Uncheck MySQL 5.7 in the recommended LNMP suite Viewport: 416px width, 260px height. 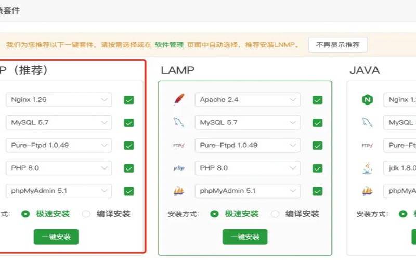(129, 123)
